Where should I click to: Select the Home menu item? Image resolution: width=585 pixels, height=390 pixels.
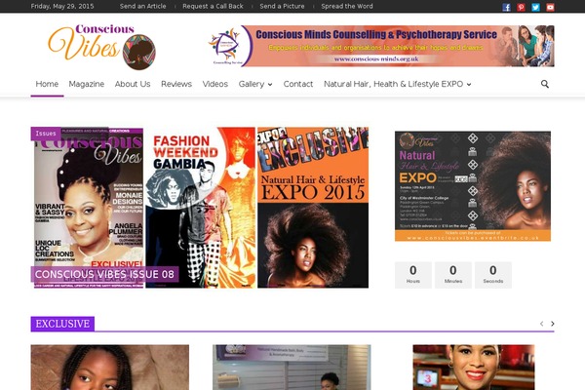[47, 84]
